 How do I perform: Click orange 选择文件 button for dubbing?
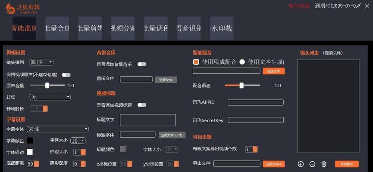tap(273, 71)
